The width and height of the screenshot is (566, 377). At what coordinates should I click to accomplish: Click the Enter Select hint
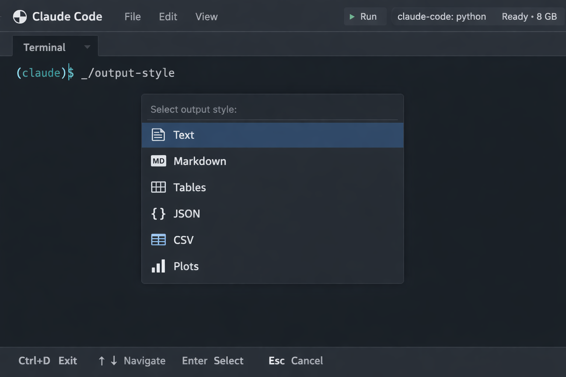[213, 360]
